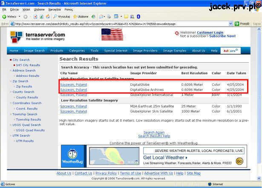Open the Ulubione menu in menu bar

point(39,10)
